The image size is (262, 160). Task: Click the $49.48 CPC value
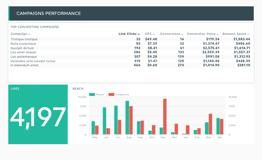click(x=151, y=39)
